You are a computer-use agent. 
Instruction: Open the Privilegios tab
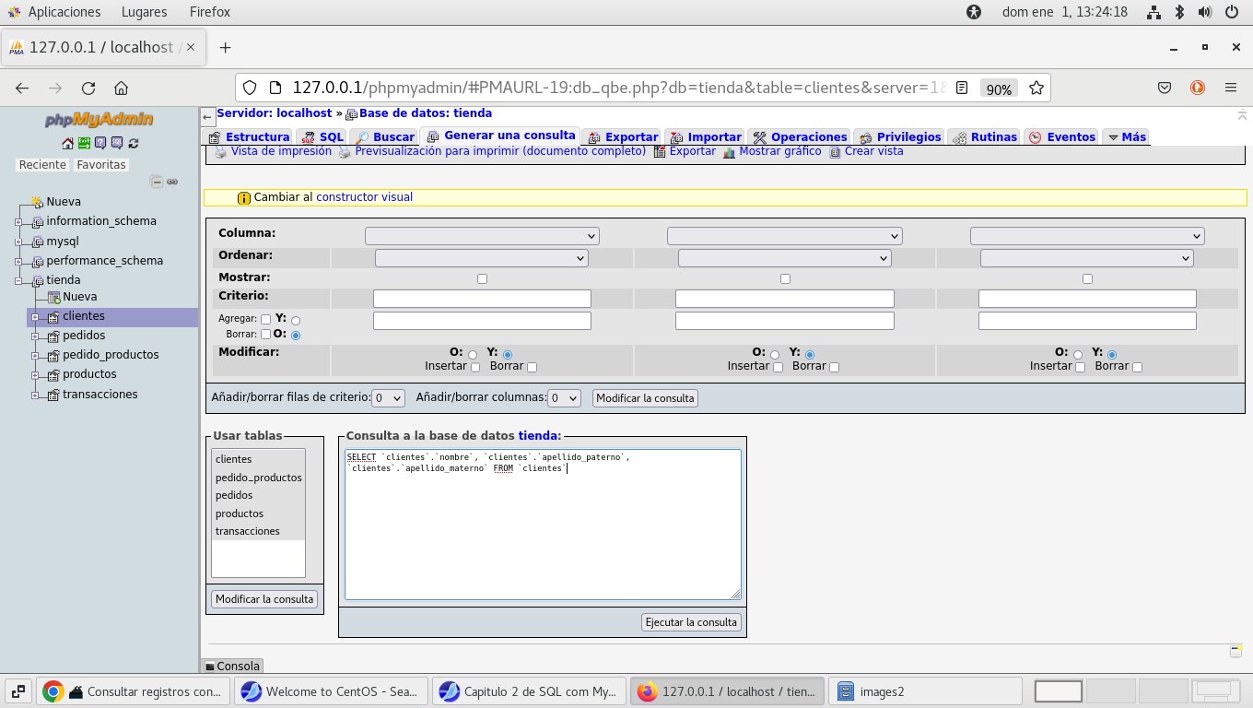[900, 136]
